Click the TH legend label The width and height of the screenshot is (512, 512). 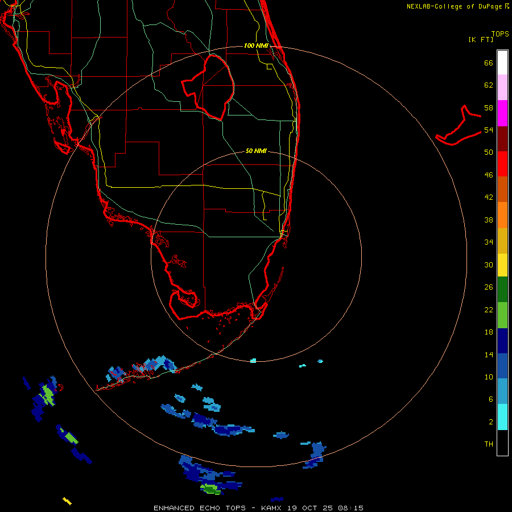click(x=489, y=444)
